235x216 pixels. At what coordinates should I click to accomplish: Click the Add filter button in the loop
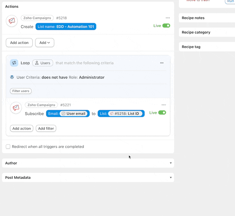tap(46, 129)
